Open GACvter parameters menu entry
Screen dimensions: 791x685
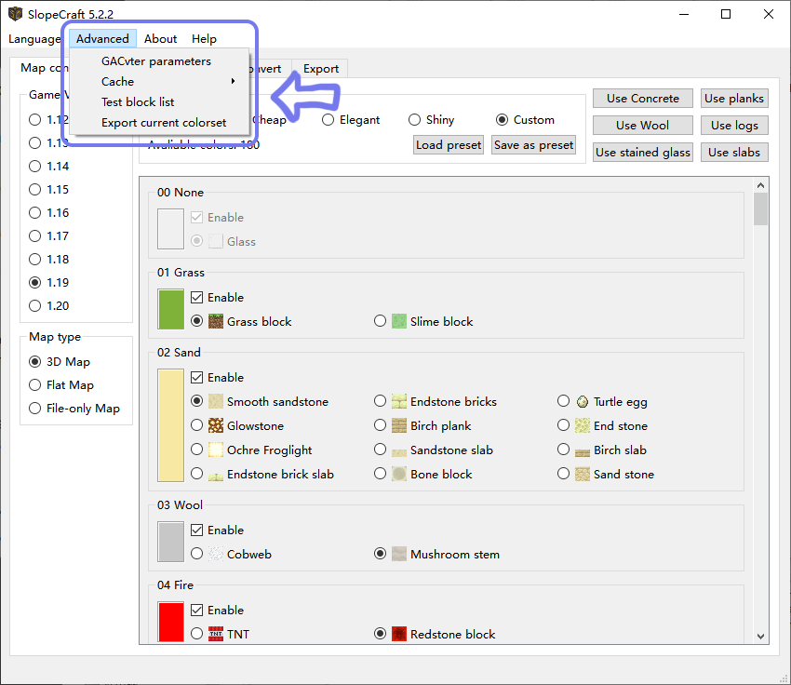click(x=156, y=61)
